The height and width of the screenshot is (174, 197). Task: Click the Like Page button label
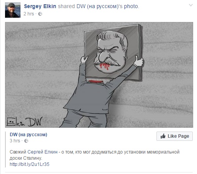click(178, 136)
